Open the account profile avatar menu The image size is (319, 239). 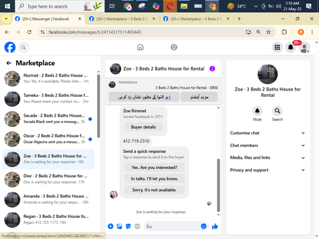tap(304, 47)
